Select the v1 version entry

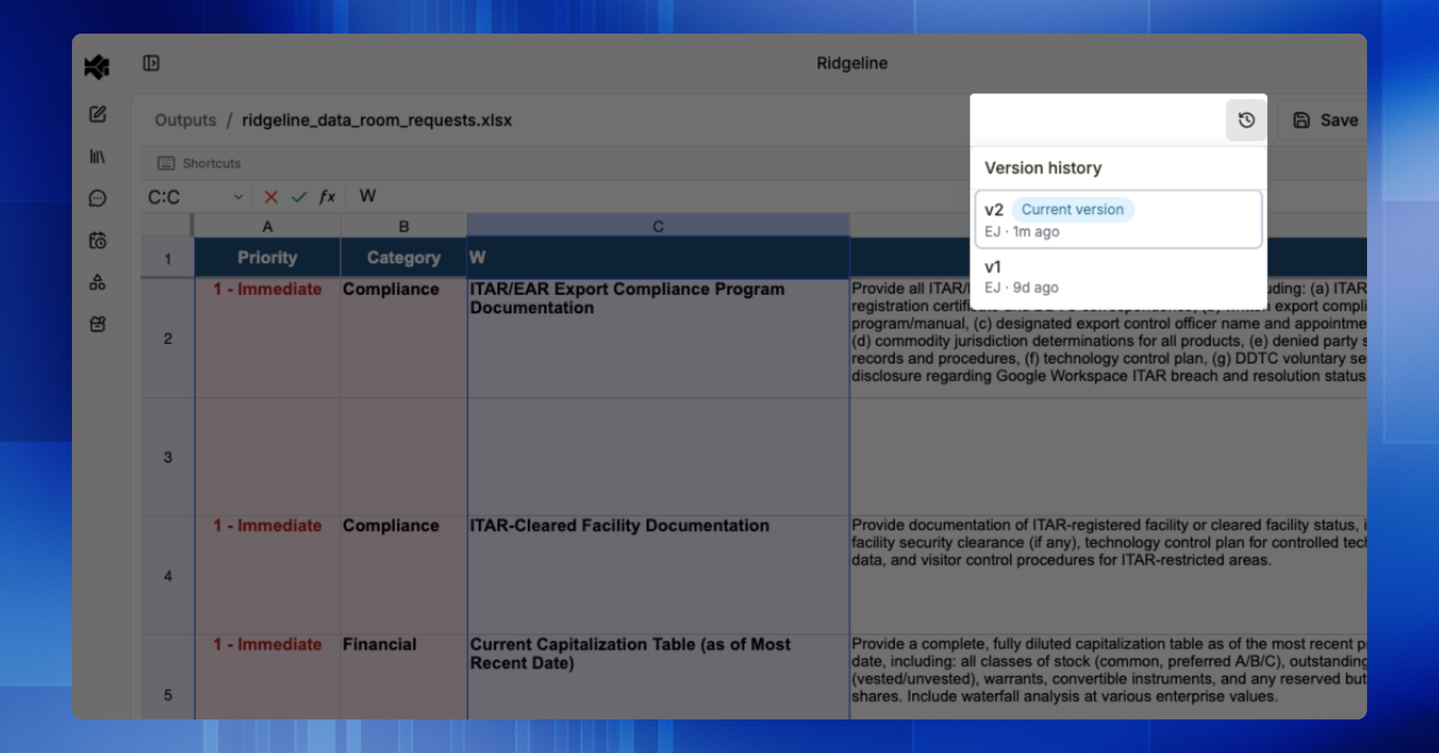click(1118, 276)
